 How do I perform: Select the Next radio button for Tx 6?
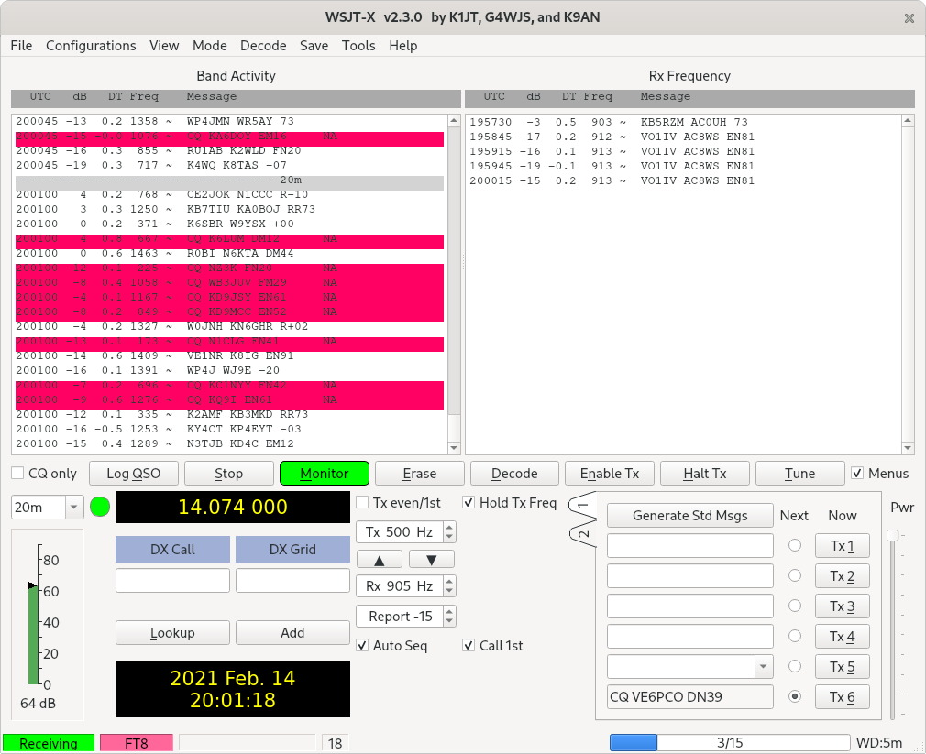coord(795,697)
